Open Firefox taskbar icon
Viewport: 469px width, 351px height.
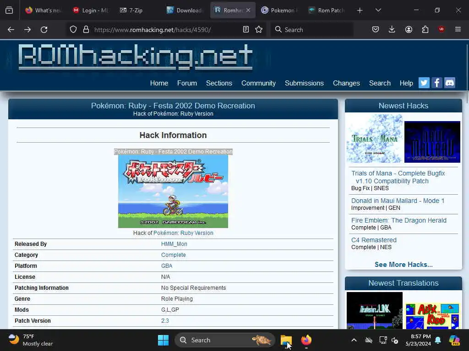coord(306,340)
